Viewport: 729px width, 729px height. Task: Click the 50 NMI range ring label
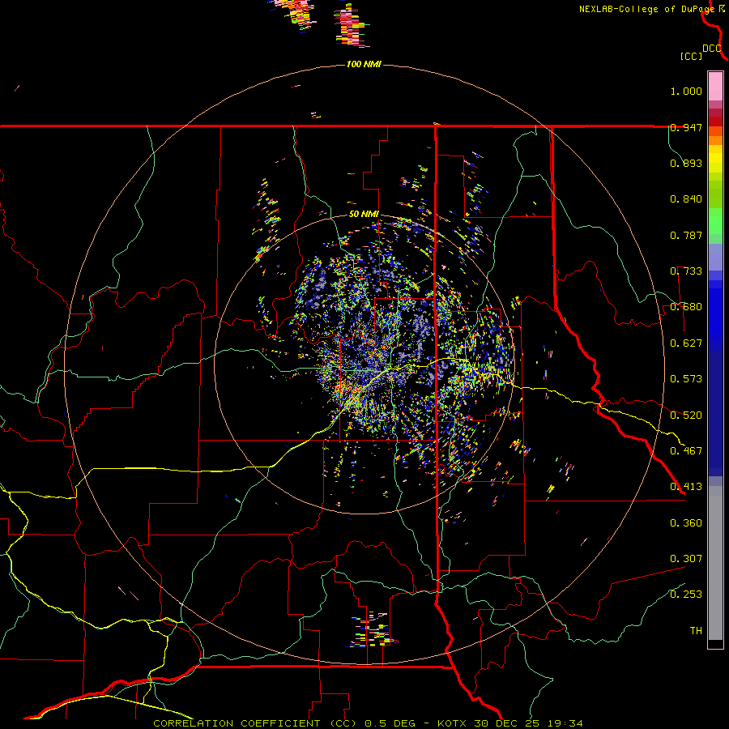point(364,215)
